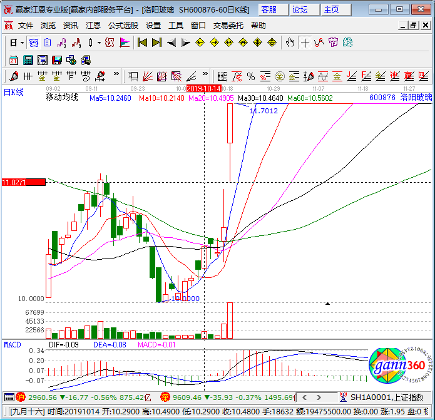
Task: Click the scroll-right arrow in status bar
Action: [x=319, y=397]
